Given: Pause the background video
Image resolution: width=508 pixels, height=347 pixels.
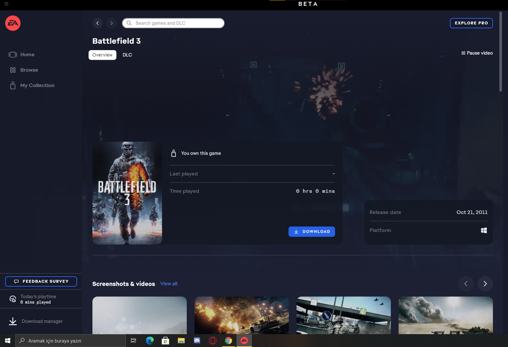Looking at the screenshot, I should [x=477, y=53].
